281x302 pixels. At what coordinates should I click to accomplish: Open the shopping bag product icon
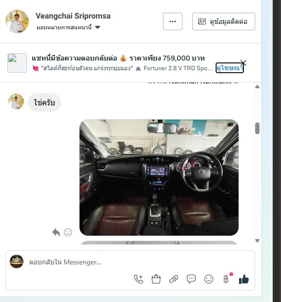pyautogui.click(x=156, y=279)
